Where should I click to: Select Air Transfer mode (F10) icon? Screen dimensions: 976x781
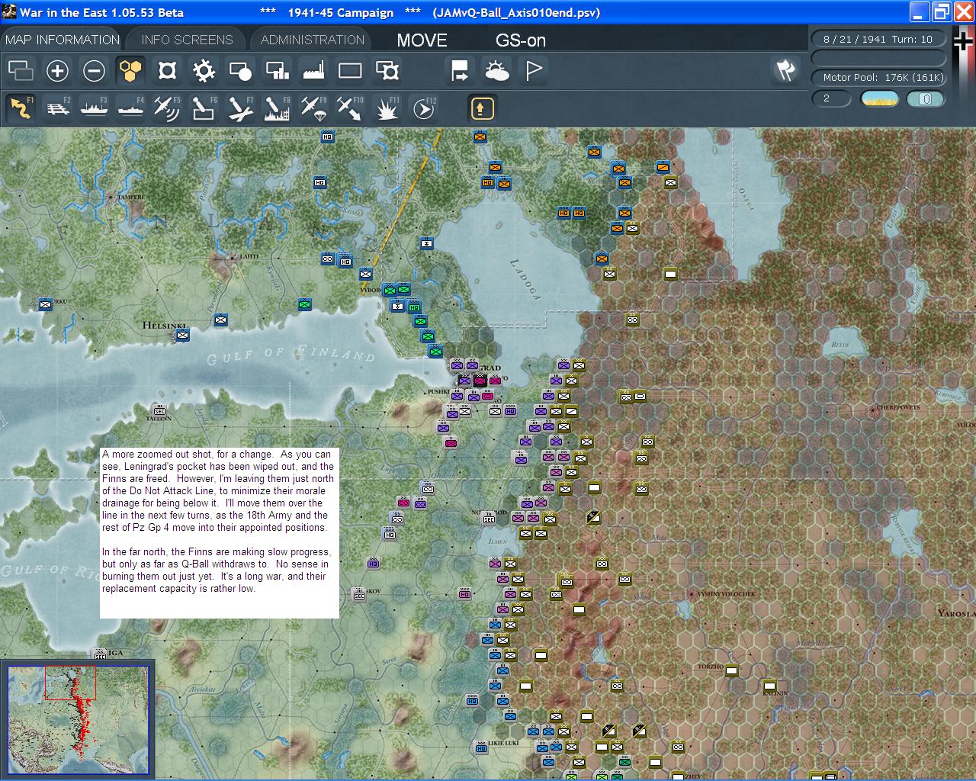pyautogui.click(x=350, y=108)
